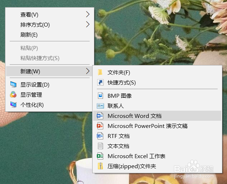This screenshot has height=184, width=227.
Task: Create a new BMP 图像 file
Action: [x=157, y=96]
